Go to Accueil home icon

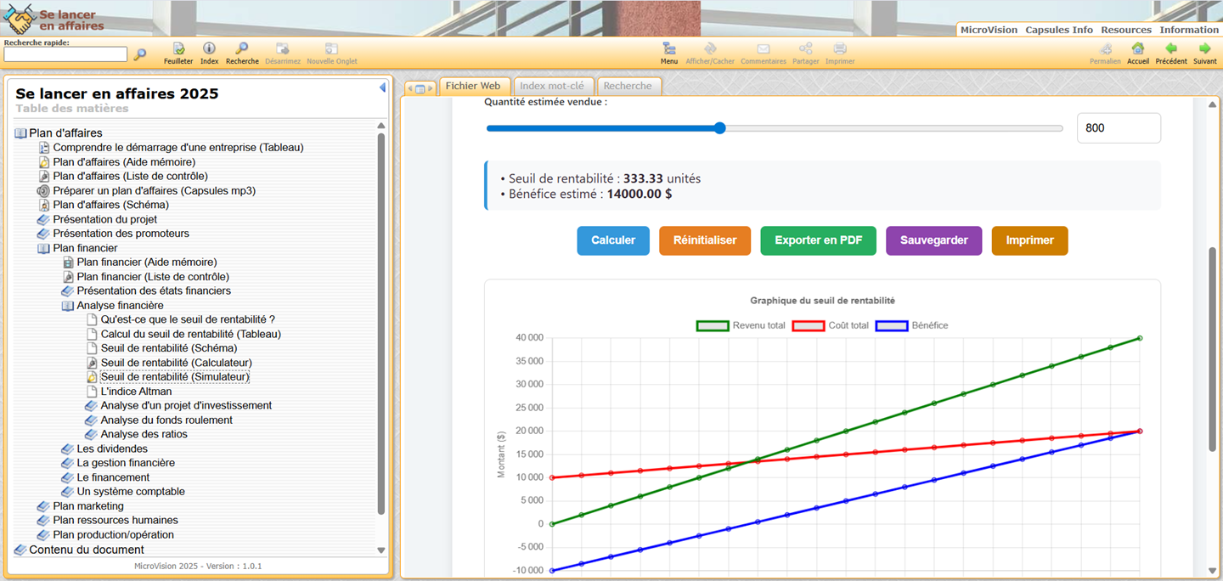[x=1138, y=49]
